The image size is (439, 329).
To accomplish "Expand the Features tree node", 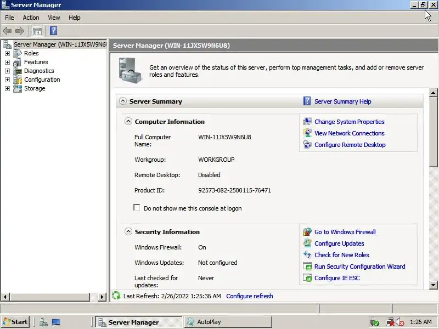I will click(x=7, y=62).
